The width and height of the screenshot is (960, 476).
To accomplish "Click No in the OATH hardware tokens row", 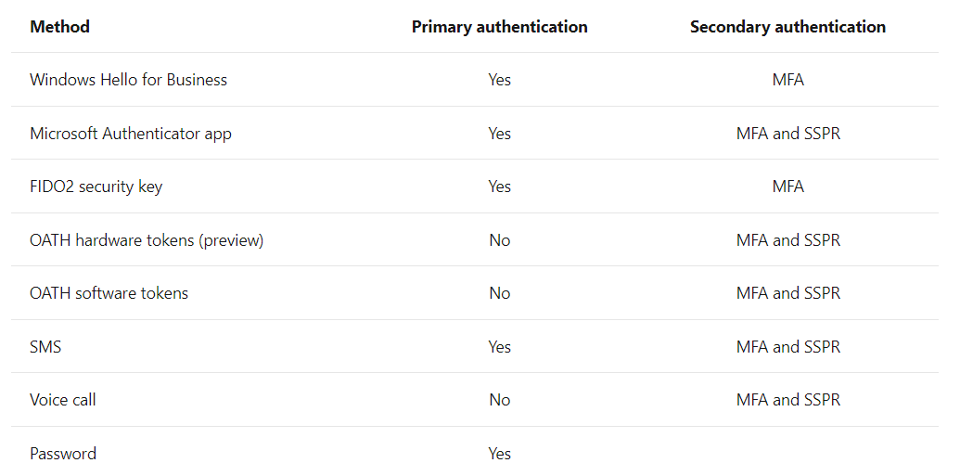I will pos(499,240).
